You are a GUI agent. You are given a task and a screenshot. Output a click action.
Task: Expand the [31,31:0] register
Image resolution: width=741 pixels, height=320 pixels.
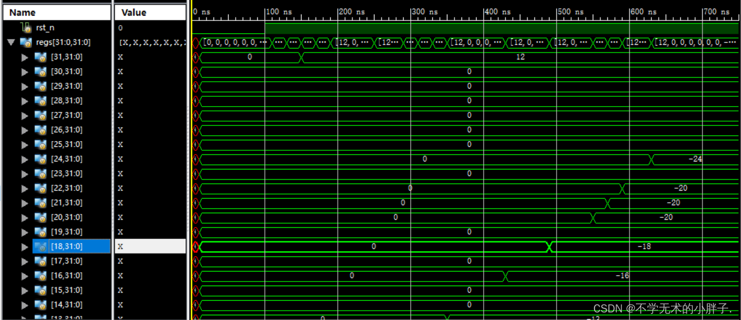[x=25, y=57]
